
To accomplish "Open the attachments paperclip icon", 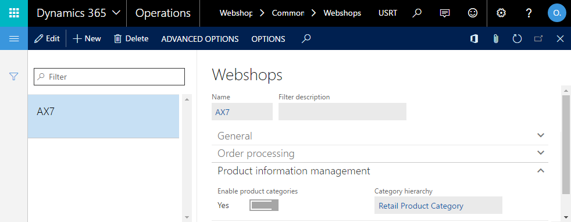I will tap(495, 38).
